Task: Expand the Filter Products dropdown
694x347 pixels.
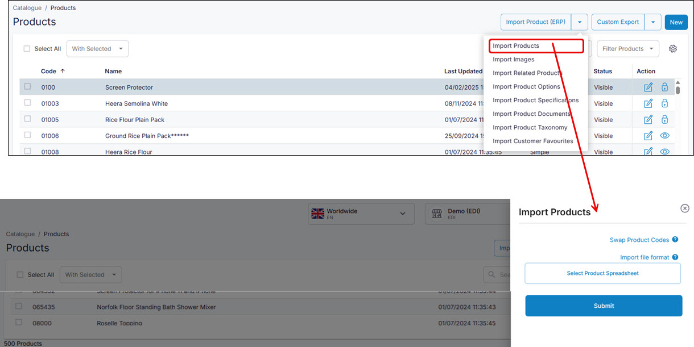Action: 627,49
